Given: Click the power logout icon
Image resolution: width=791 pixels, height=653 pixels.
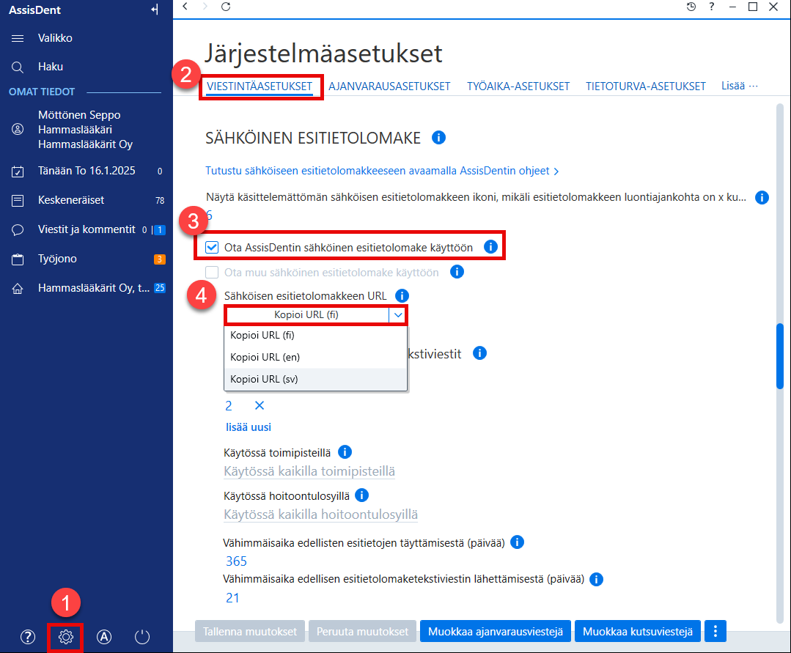Looking at the screenshot, I should pos(142,637).
